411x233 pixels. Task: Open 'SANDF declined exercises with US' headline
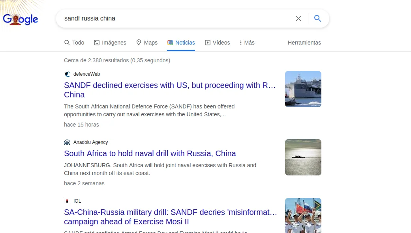(170, 90)
